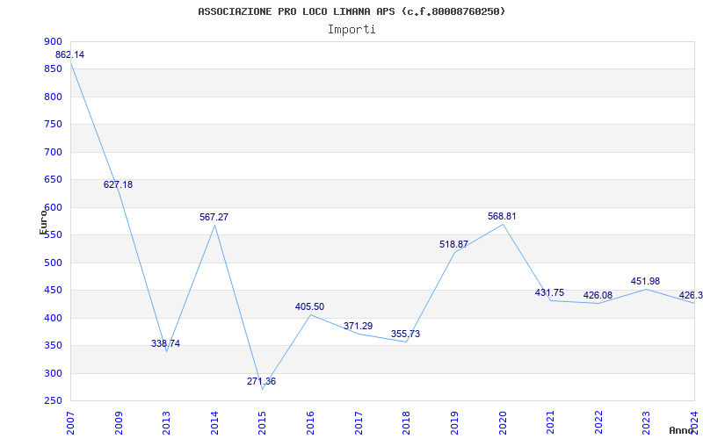Screen dimensions: 703x439
Task: Click the 350 y-axis tick label
Action: click(53, 345)
